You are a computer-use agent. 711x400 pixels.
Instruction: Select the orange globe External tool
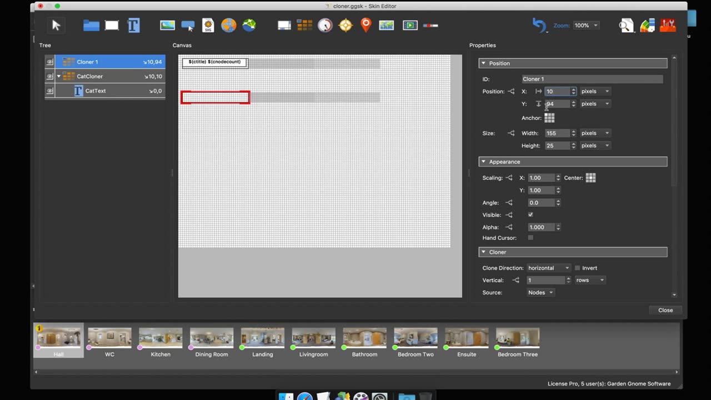click(228, 25)
